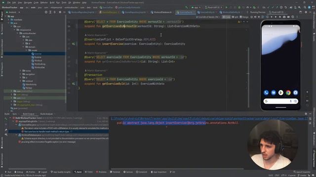Switch editor to Code view mode
The image size is (316, 177).
pos(226,17)
